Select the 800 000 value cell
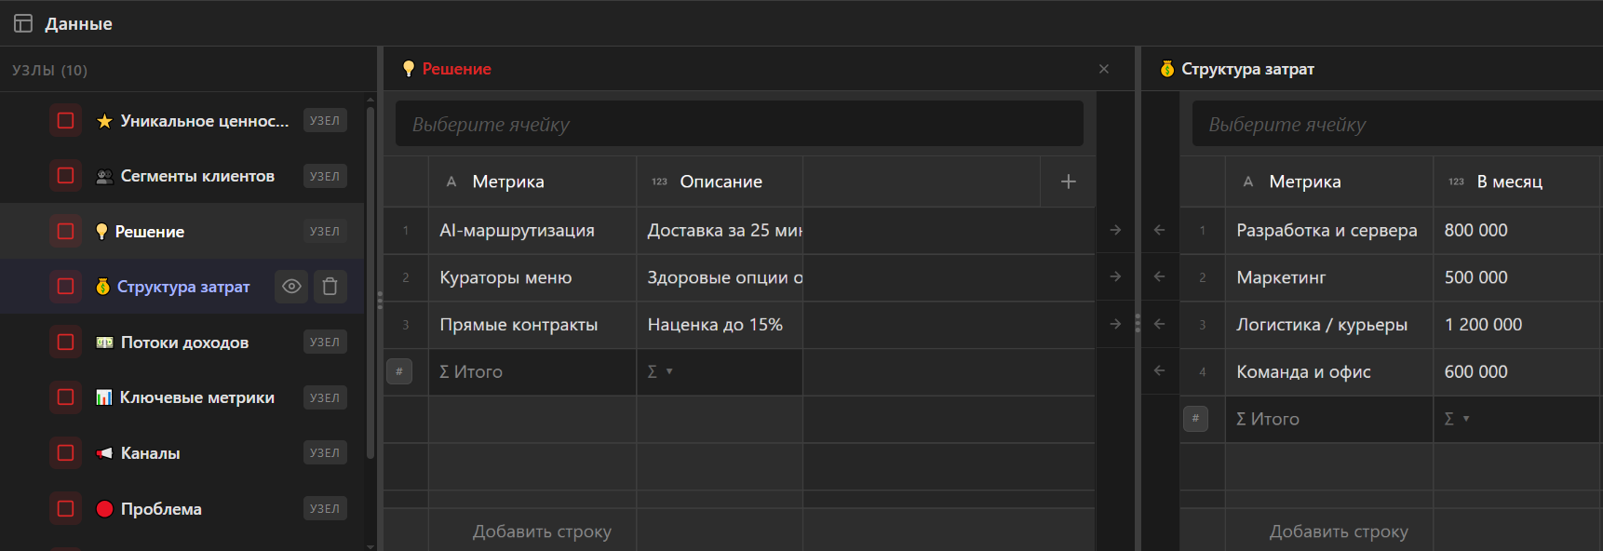 point(1518,230)
